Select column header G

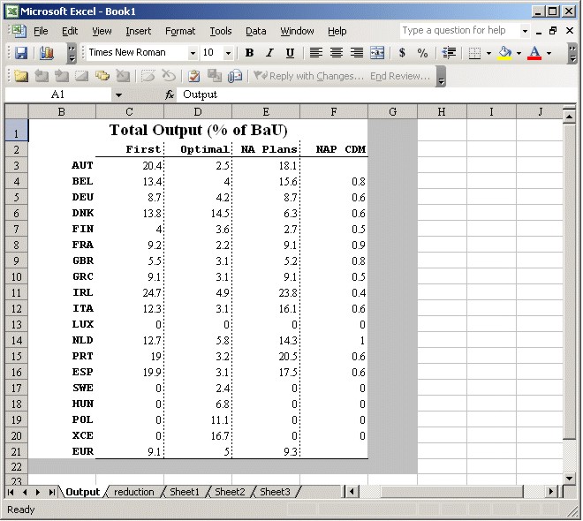pyautogui.click(x=392, y=111)
